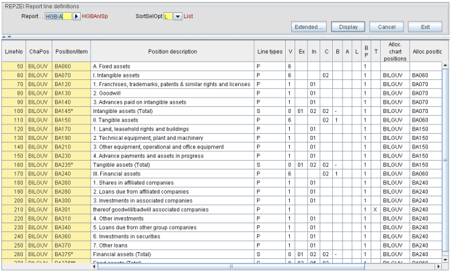Click the Position description column header

pyautogui.click(x=172, y=52)
